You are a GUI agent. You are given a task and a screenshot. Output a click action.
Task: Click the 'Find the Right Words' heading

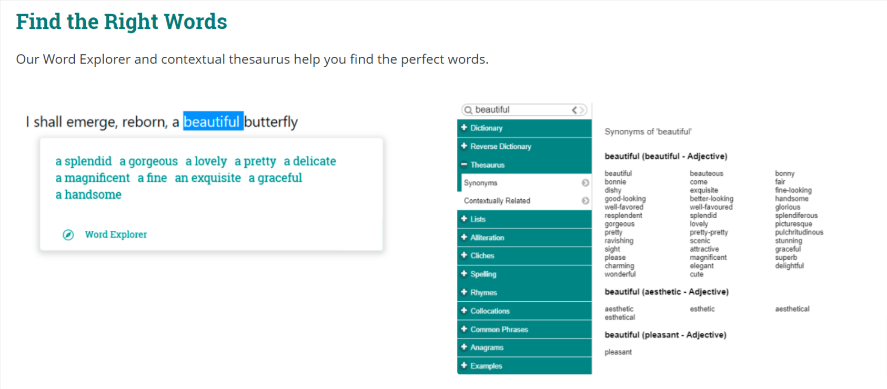122,22
